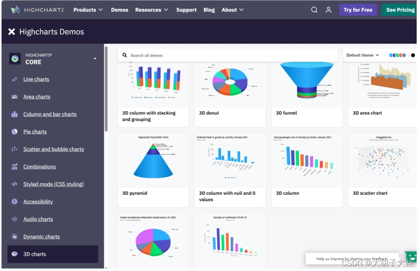420x271 pixels.
Task: Click the 3D pyramid card title
Action: click(x=135, y=193)
